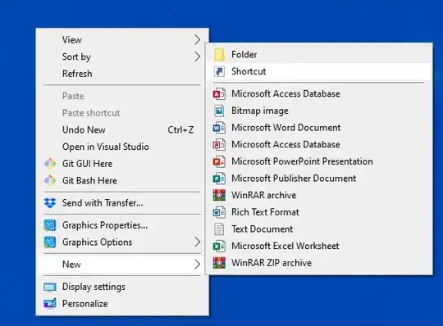Click the Bitmap image icon

point(219,111)
